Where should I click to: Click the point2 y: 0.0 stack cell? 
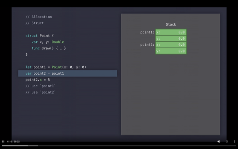pyautogui.click(x=171, y=51)
